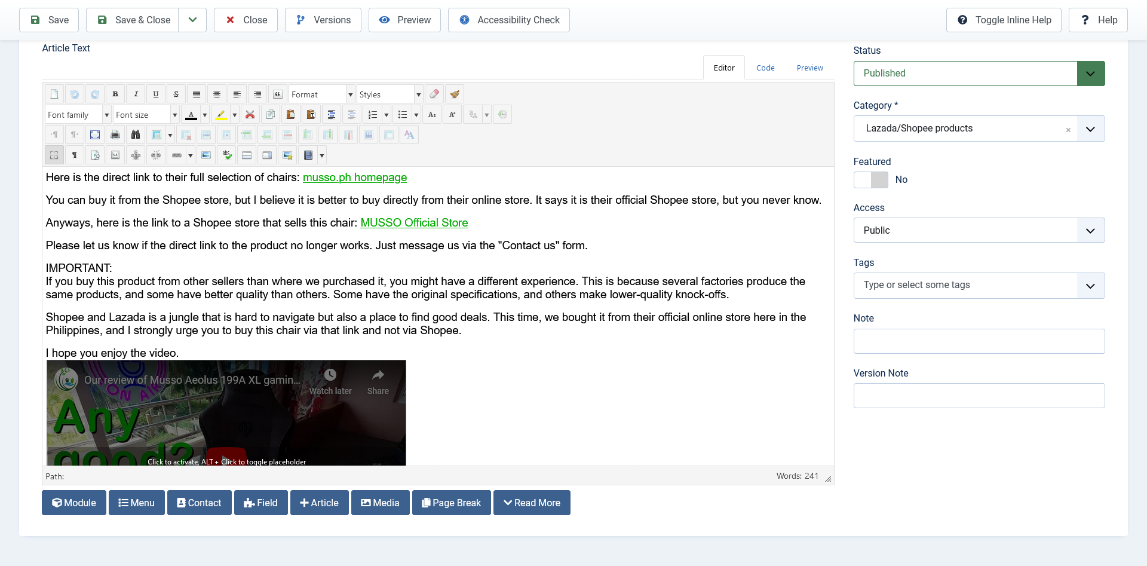
Task: Toggle bold formatting
Action: point(115,94)
